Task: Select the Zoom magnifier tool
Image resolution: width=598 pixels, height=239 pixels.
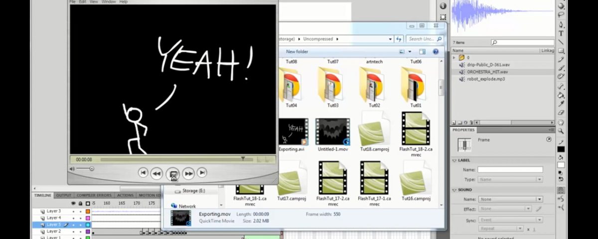Action: coord(561,131)
